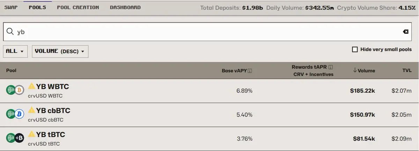This screenshot has width=419, height=151.
Task: Click the Base vAPY info icon
Action: click(250, 71)
